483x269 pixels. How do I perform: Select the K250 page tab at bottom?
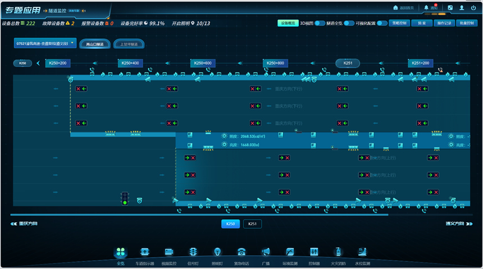(x=230, y=224)
